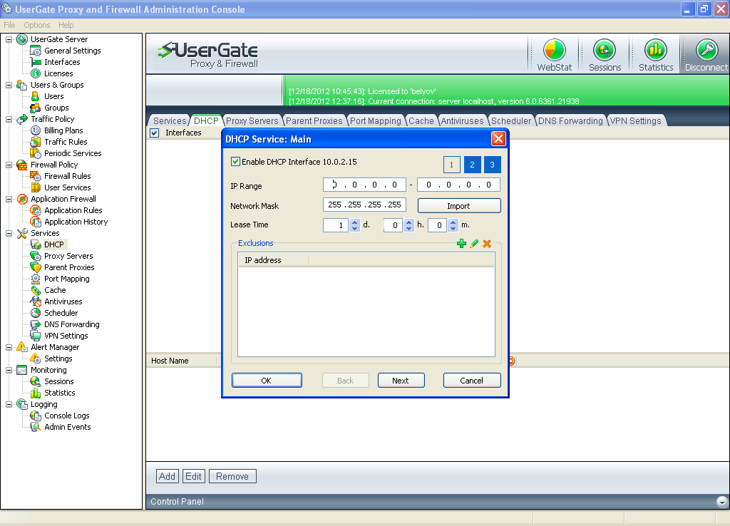Select the Scheduler clock icon

point(36,313)
